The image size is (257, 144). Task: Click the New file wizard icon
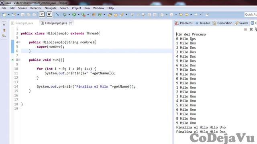click(4, 15)
